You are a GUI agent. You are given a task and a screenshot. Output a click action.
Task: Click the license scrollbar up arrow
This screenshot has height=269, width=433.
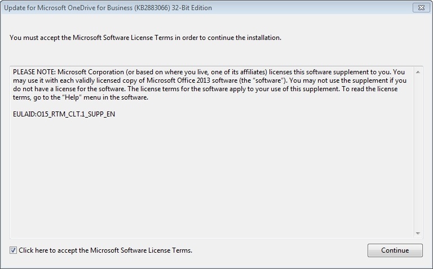[418, 73]
